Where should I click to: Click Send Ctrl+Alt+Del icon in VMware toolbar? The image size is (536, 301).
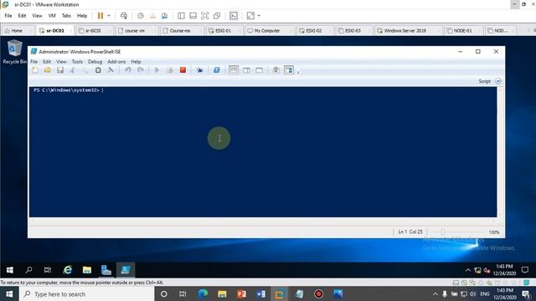click(x=124, y=16)
